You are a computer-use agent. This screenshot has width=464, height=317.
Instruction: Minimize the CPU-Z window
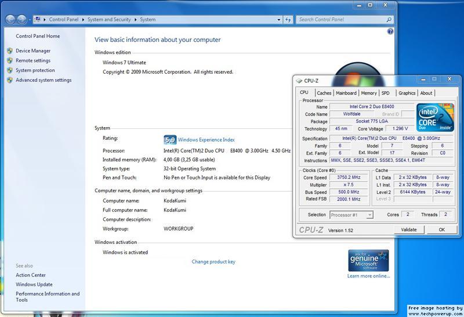point(423,80)
